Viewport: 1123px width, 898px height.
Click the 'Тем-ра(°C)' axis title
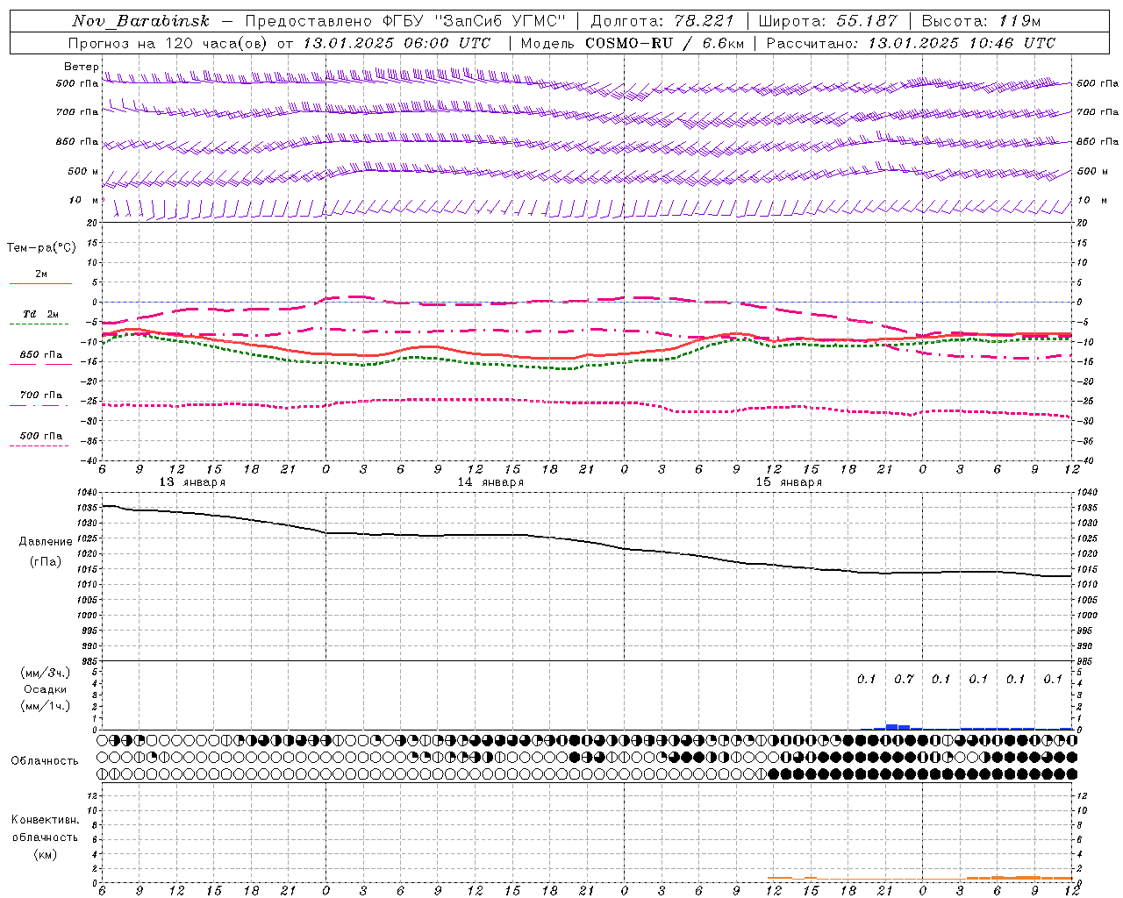[41, 248]
